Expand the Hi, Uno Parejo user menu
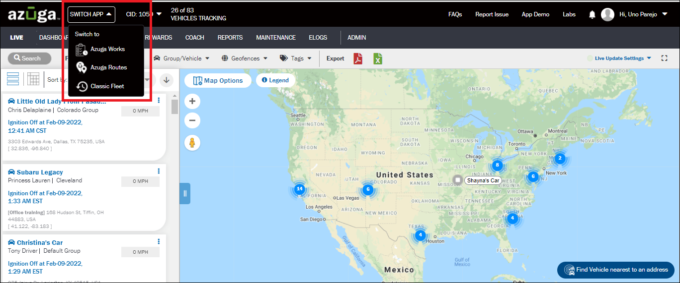The height and width of the screenshot is (283, 680). pos(644,14)
